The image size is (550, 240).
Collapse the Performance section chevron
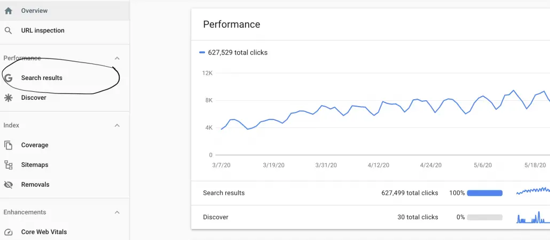(117, 58)
